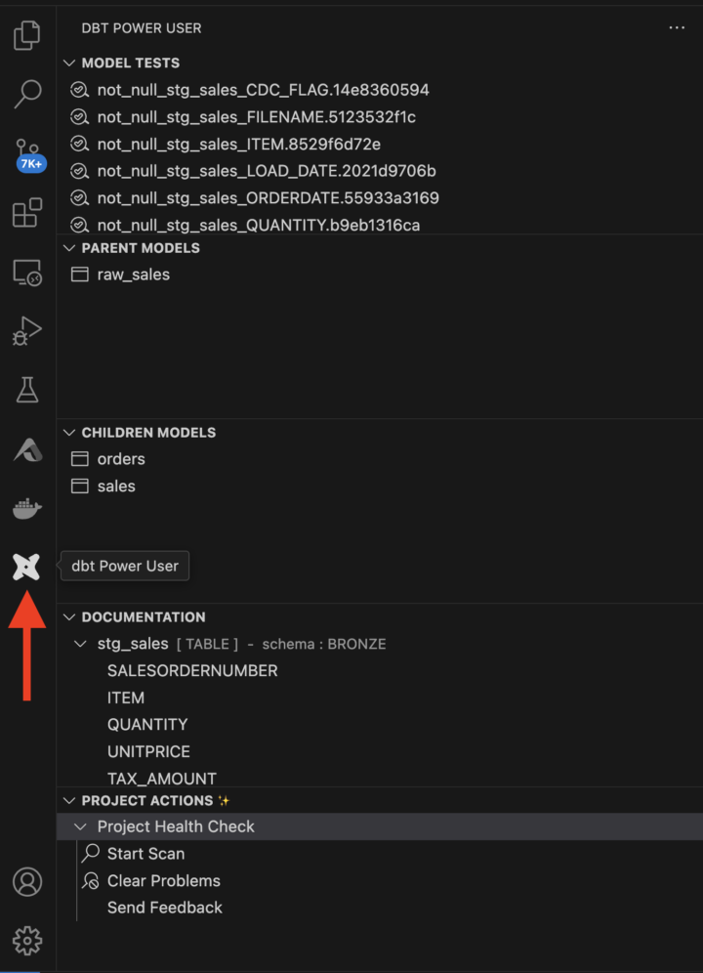Viewport: 703px width, 973px height.
Task: Open the dbt Power User sidebar view
Action: (26, 565)
